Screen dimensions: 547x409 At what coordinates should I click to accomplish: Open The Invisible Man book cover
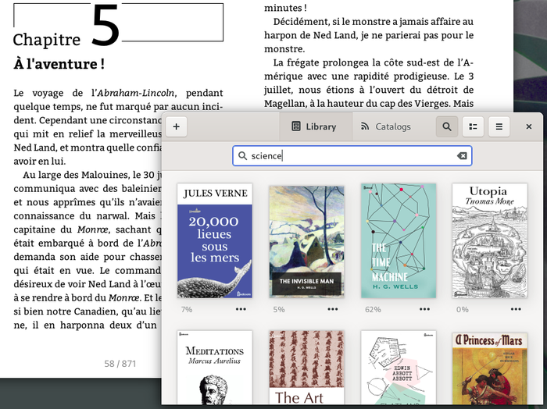[306, 241]
